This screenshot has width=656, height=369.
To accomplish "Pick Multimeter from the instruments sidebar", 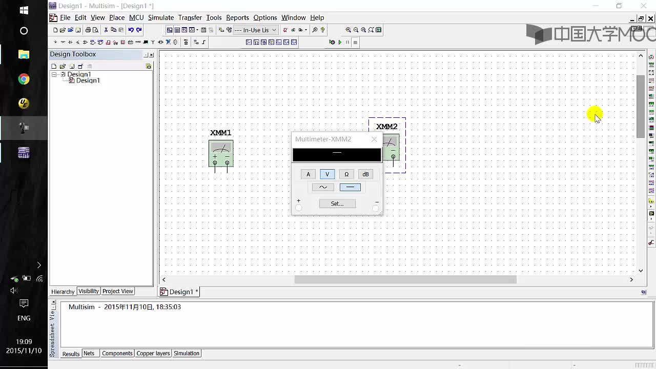I will tap(651, 57).
